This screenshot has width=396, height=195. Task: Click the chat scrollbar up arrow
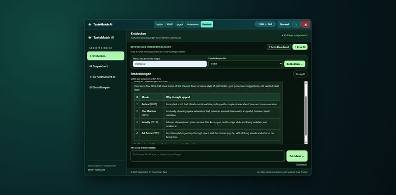tap(306, 83)
